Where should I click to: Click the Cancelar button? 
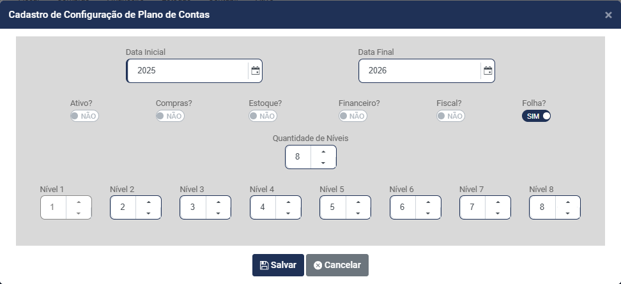click(x=337, y=265)
